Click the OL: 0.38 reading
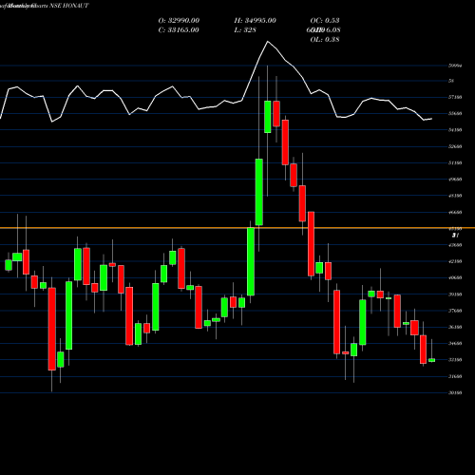Image resolution: width=475 pixels, height=475 pixels. click(x=325, y=40)
